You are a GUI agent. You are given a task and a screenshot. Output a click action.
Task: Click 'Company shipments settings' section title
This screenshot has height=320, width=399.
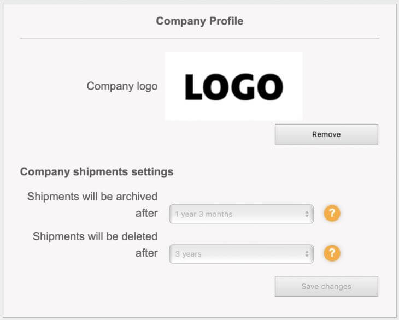(97, 172)
